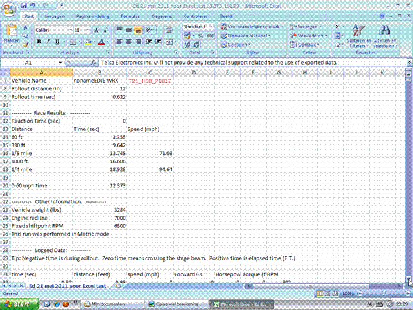Toggle bottom vertical alignment
The image size is (413, 310).
click(137, 30)
